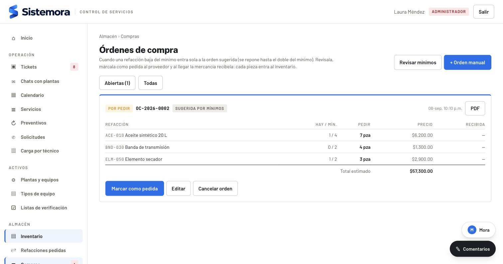Click the Tickets count badge 8

coord(74,67)
